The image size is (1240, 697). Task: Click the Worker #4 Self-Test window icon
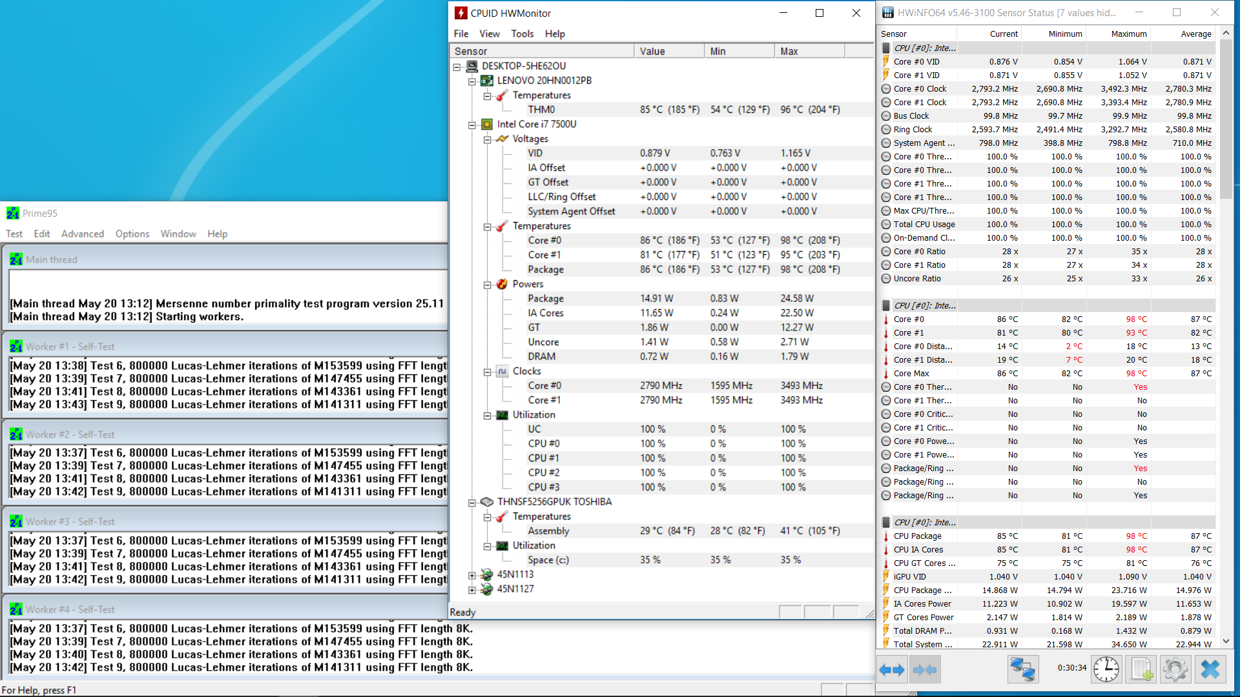[x=16, y=609]
